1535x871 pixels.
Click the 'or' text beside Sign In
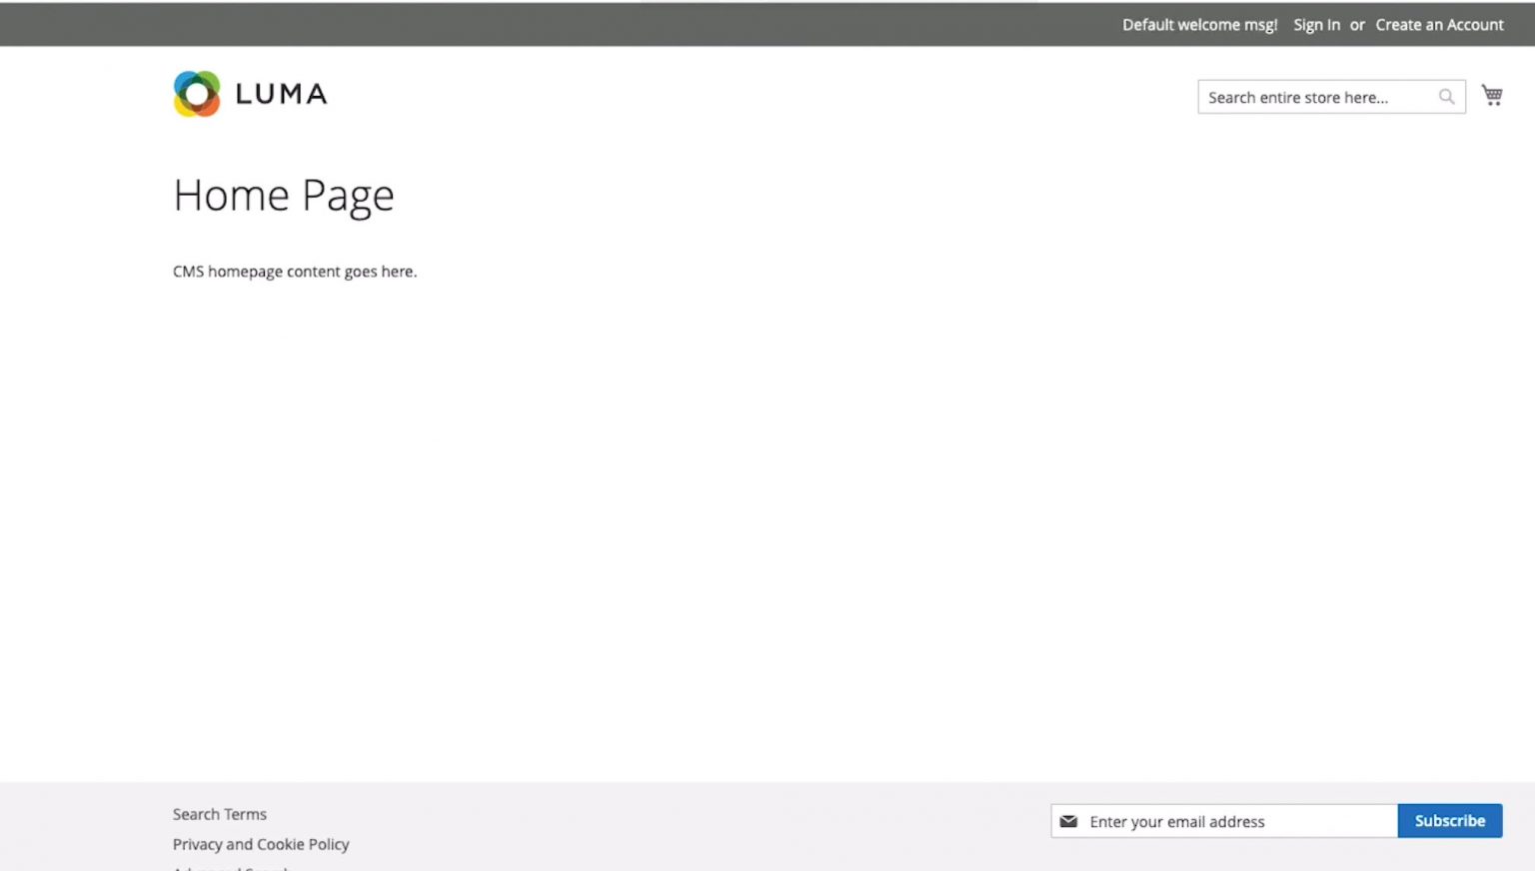[x=1357, y=25]
